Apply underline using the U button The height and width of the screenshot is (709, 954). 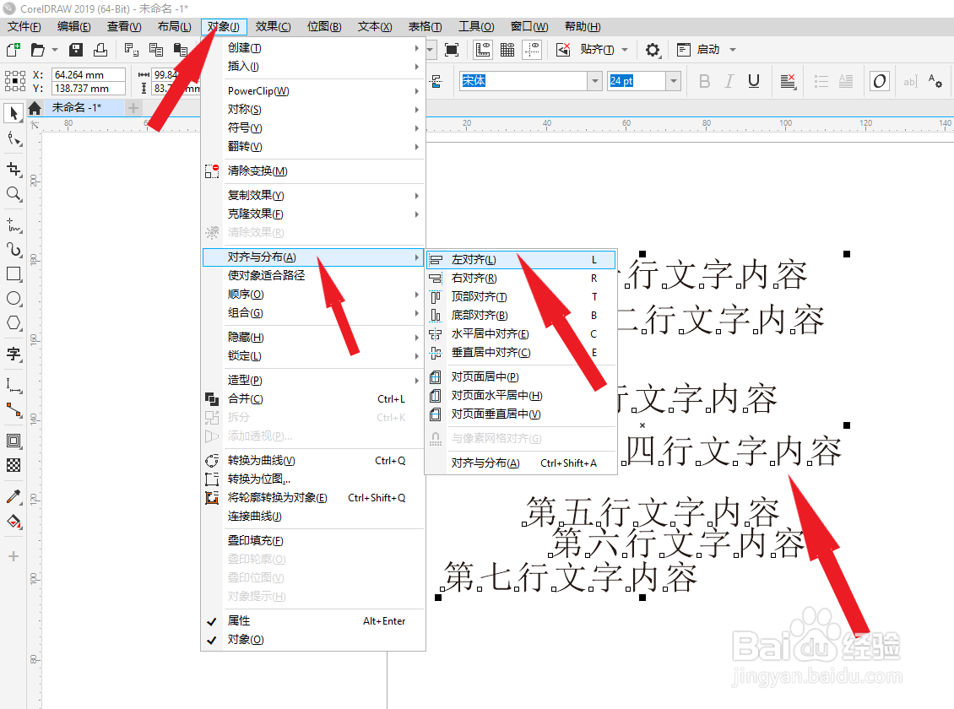pyautogui.click(x=756, y=80)
